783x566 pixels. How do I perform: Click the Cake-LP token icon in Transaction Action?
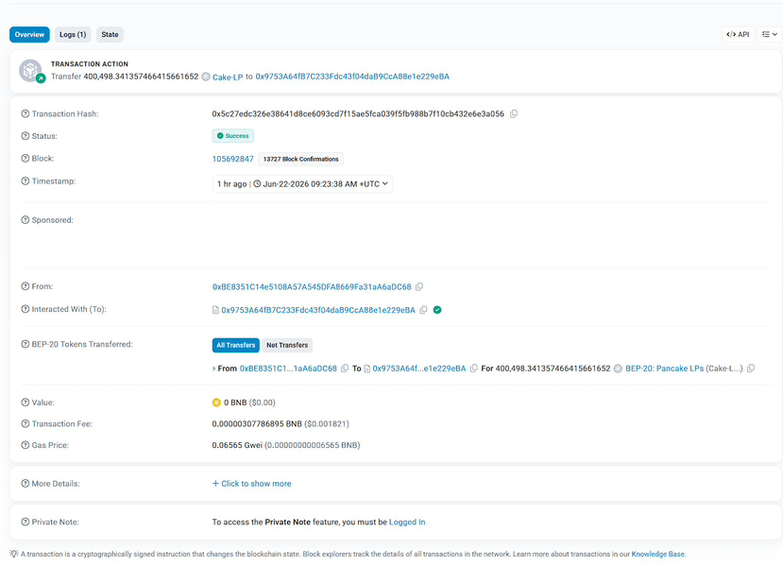[x=206, y=77]
